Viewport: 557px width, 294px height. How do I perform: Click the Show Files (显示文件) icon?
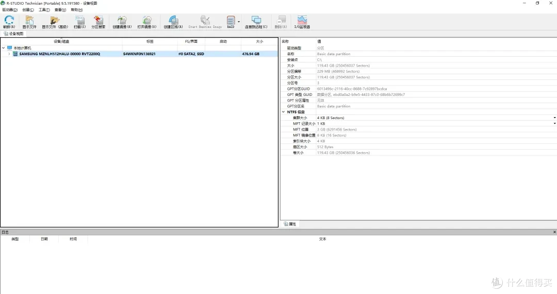pyautogui.click(x=29, y=22)
